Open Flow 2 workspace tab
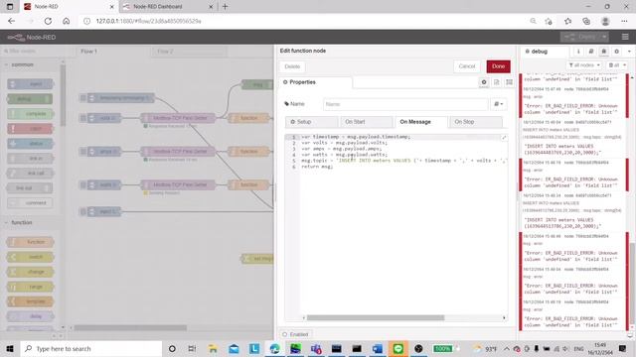The height and width of the screenshot is (357, 636). pos(190,52)
